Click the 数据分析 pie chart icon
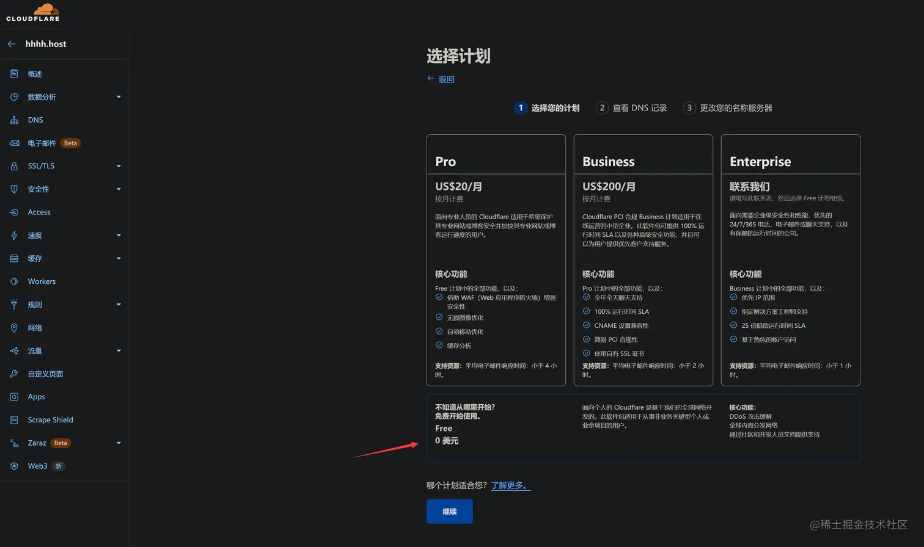 tap(14, 97)
